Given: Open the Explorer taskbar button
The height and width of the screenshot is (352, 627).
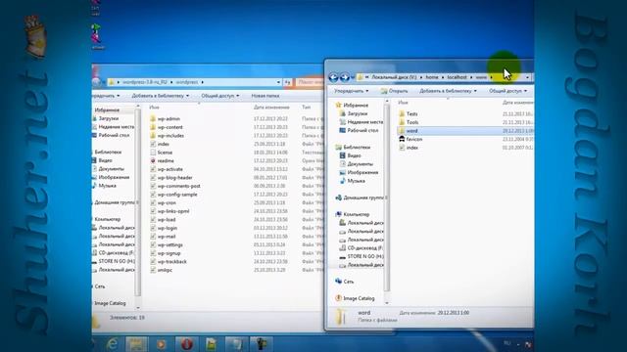Looking at the screenshot, I should point(136,344).
